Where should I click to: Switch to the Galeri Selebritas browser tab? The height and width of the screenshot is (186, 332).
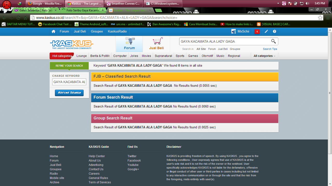tap(36, 10)
